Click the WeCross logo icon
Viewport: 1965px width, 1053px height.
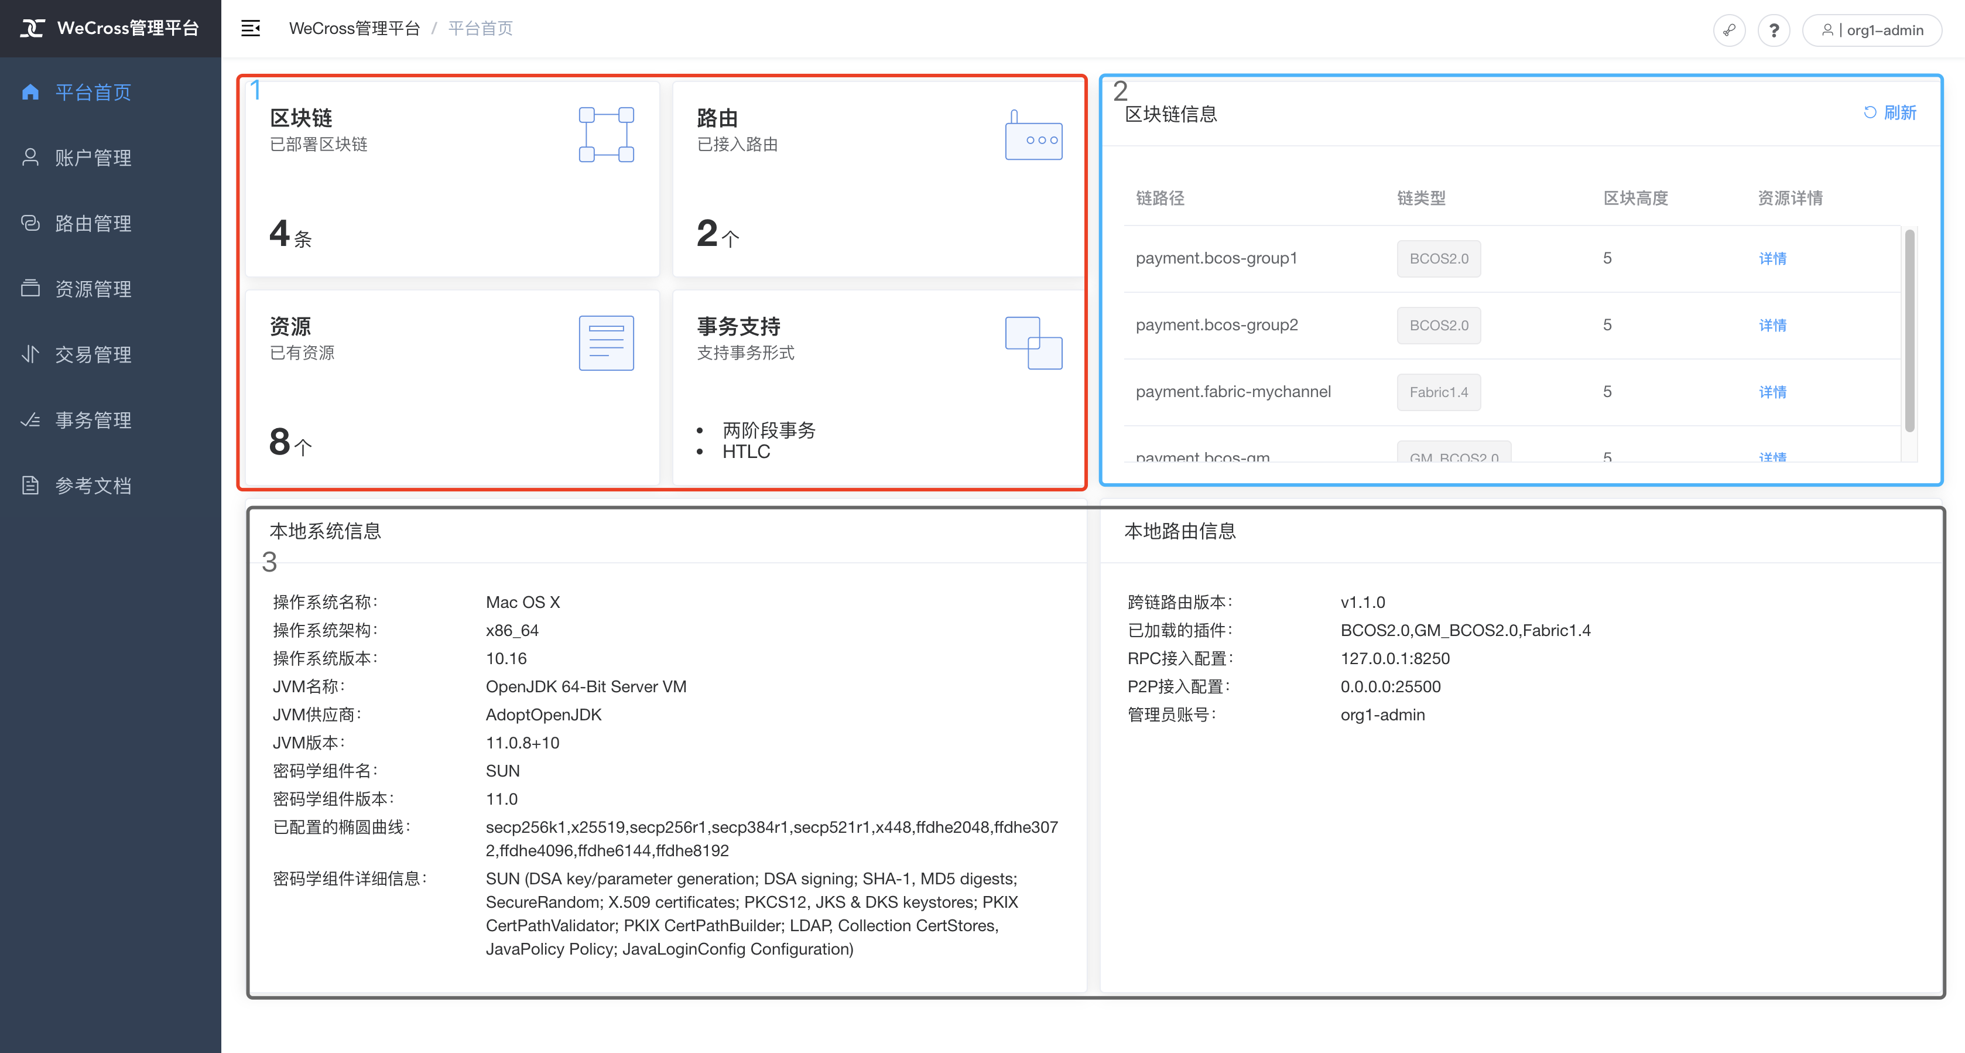(32, 28)
